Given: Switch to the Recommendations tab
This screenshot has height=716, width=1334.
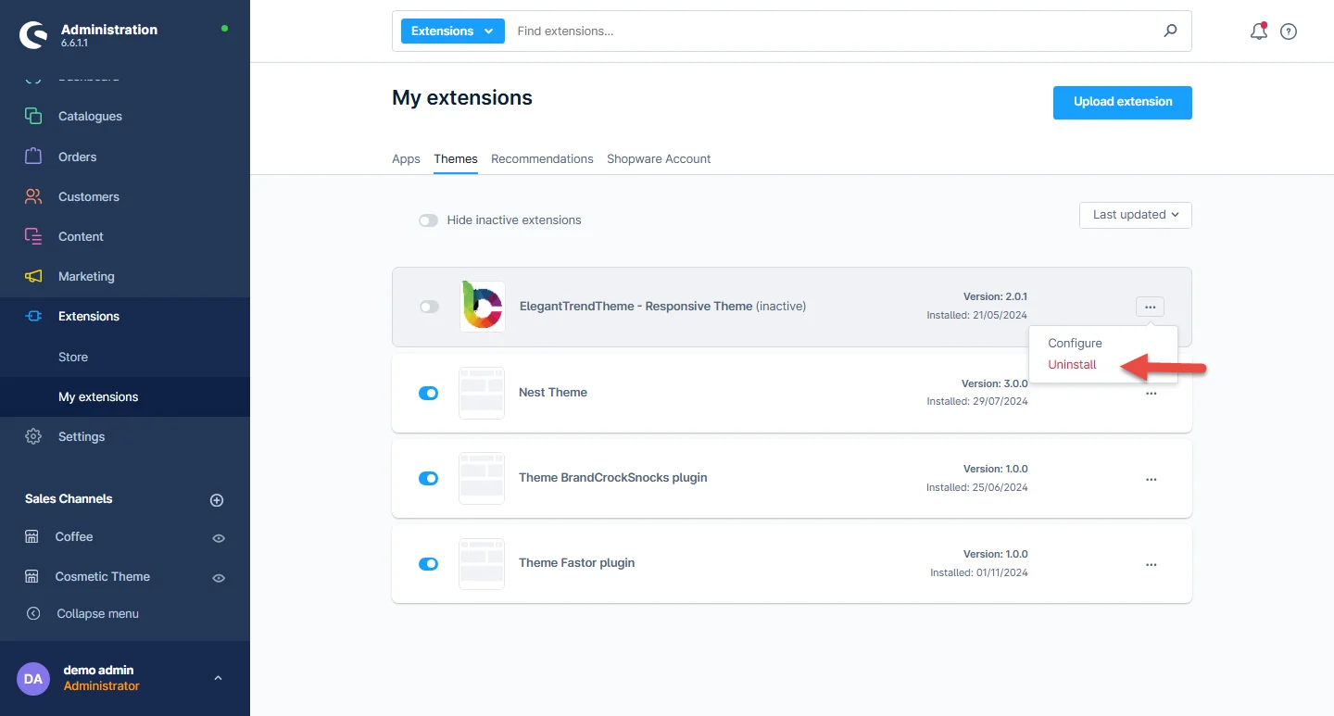Looking at the screenshot, I should click(x=542, y=159).
